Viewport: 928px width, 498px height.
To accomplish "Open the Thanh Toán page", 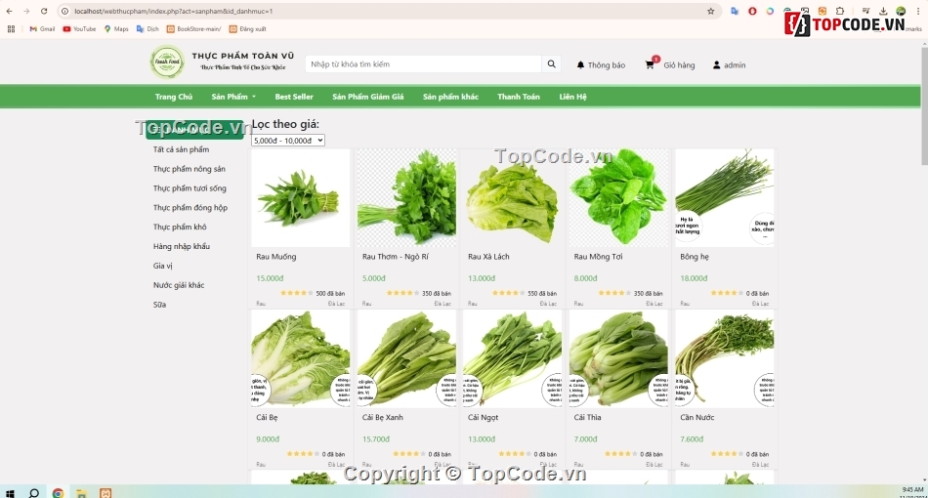I will coord(519,97).
